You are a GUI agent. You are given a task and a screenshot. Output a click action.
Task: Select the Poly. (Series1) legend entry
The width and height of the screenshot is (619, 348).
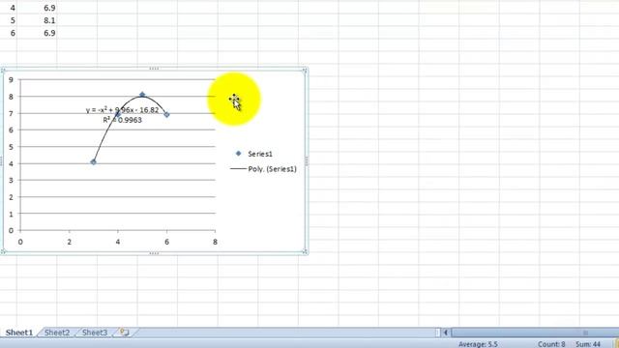point(263,169)
